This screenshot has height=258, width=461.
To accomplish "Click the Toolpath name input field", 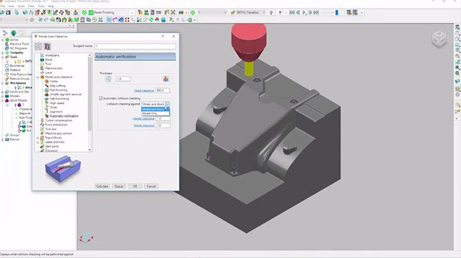I will point(136,46).
